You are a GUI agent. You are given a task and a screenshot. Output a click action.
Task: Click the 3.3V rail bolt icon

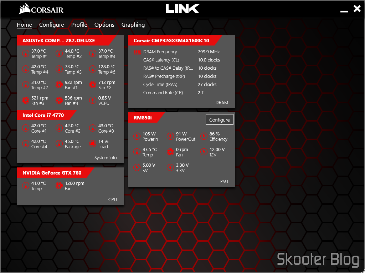coord(170,168)
